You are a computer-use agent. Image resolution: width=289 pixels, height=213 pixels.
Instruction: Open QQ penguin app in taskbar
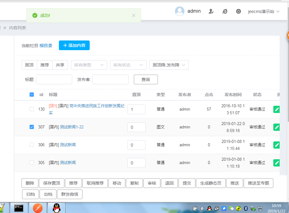(x=56, y=208)
